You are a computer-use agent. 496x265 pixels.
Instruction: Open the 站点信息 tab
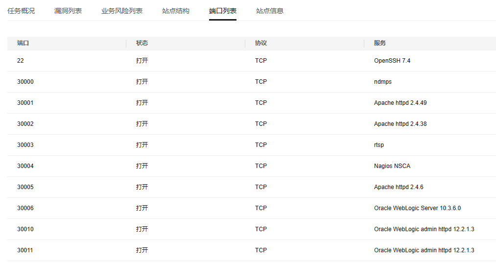(270, 11)
